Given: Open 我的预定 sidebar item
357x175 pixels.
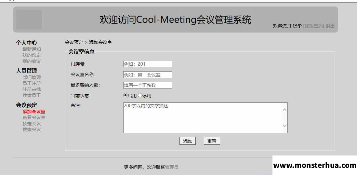Looking at the screenshot, I should pyautogui.click(x=32, y=55).
